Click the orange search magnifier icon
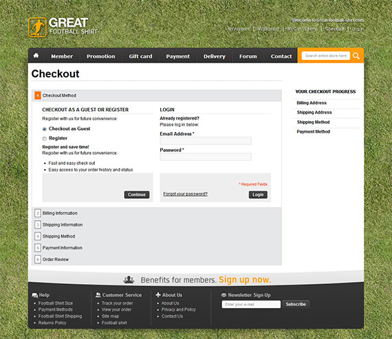Viewport: 392px width, 339px height. (x=356, y=56)
